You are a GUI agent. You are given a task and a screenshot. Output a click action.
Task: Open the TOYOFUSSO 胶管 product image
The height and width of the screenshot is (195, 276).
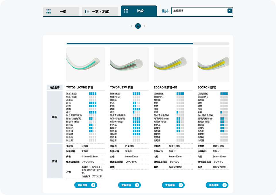click(x=130, y=64)
